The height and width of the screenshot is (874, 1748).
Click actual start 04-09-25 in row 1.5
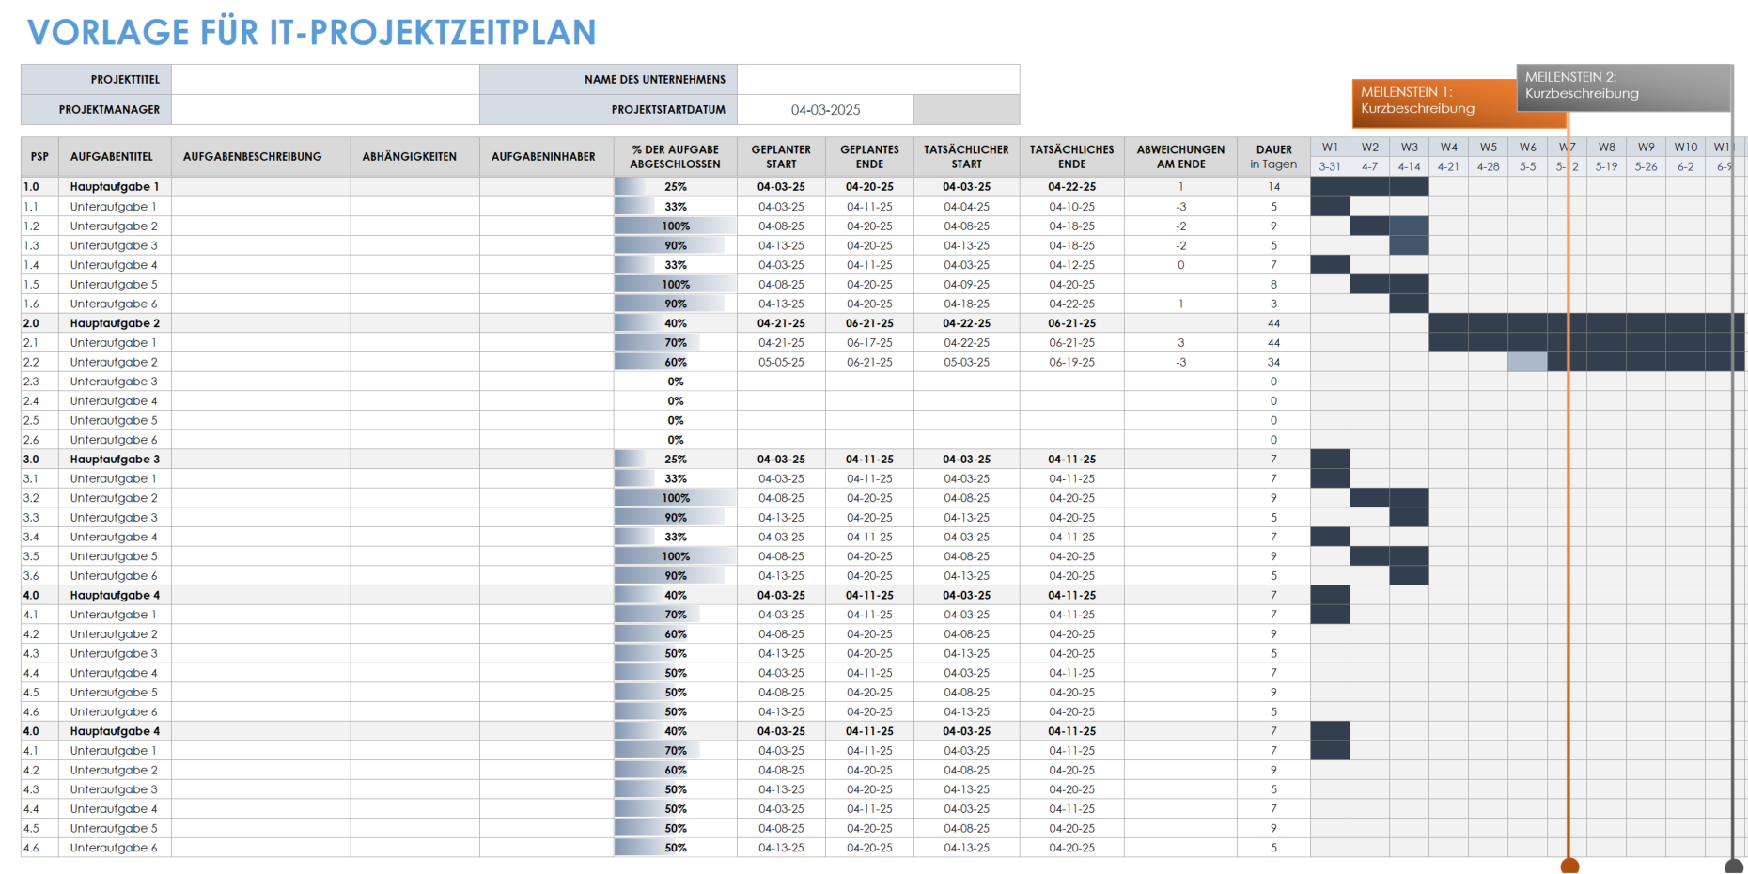click(x=966, y=285)
